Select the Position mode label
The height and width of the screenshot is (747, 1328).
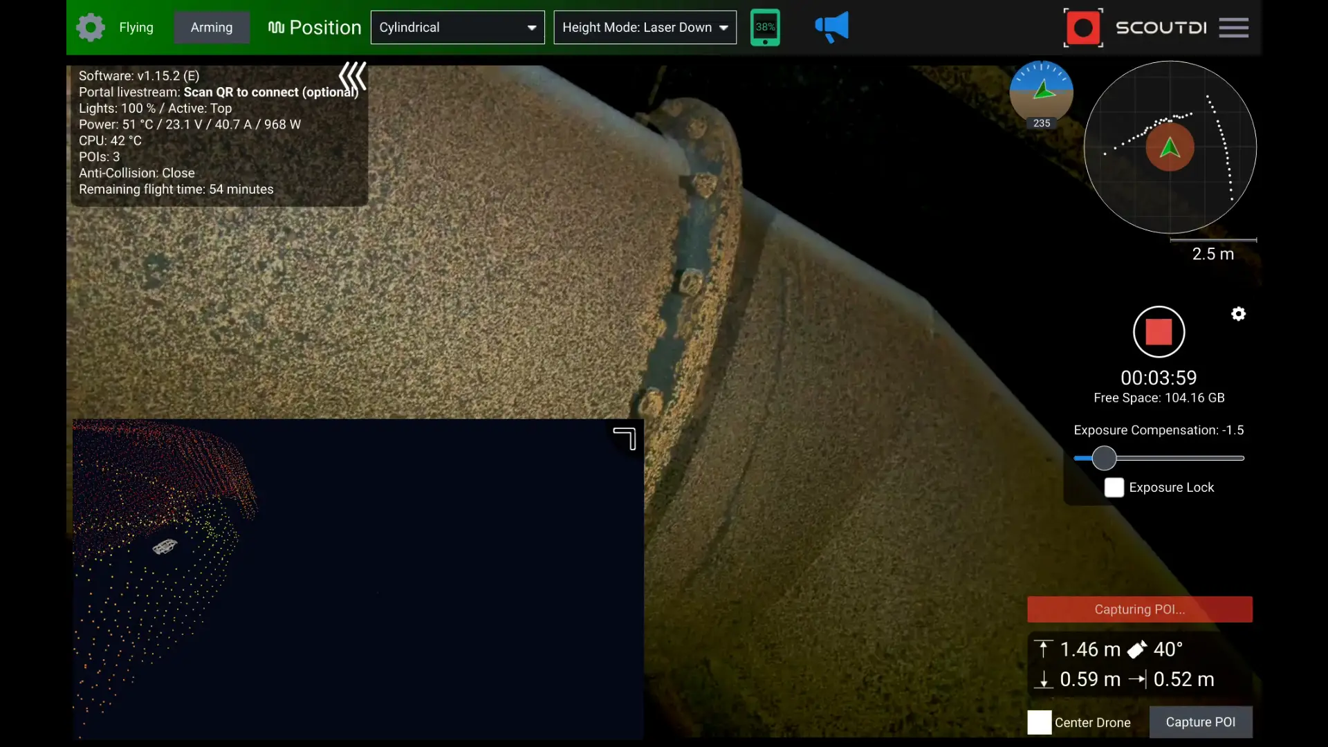[315, 28]
